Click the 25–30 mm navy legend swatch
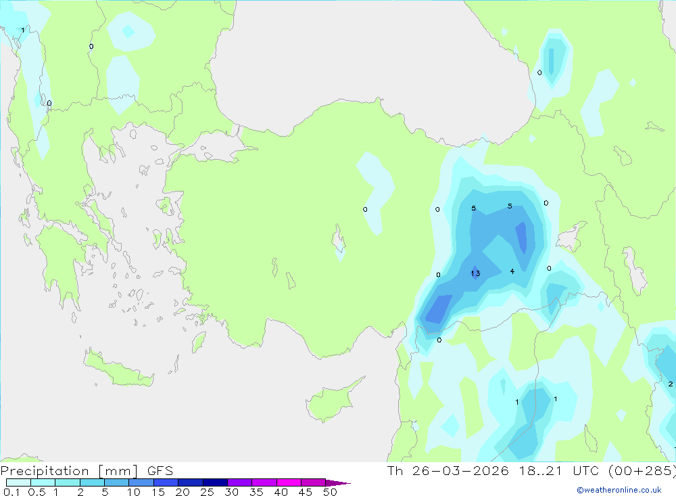The height and width of the screenshot is (496, 676). click(215, 482)
